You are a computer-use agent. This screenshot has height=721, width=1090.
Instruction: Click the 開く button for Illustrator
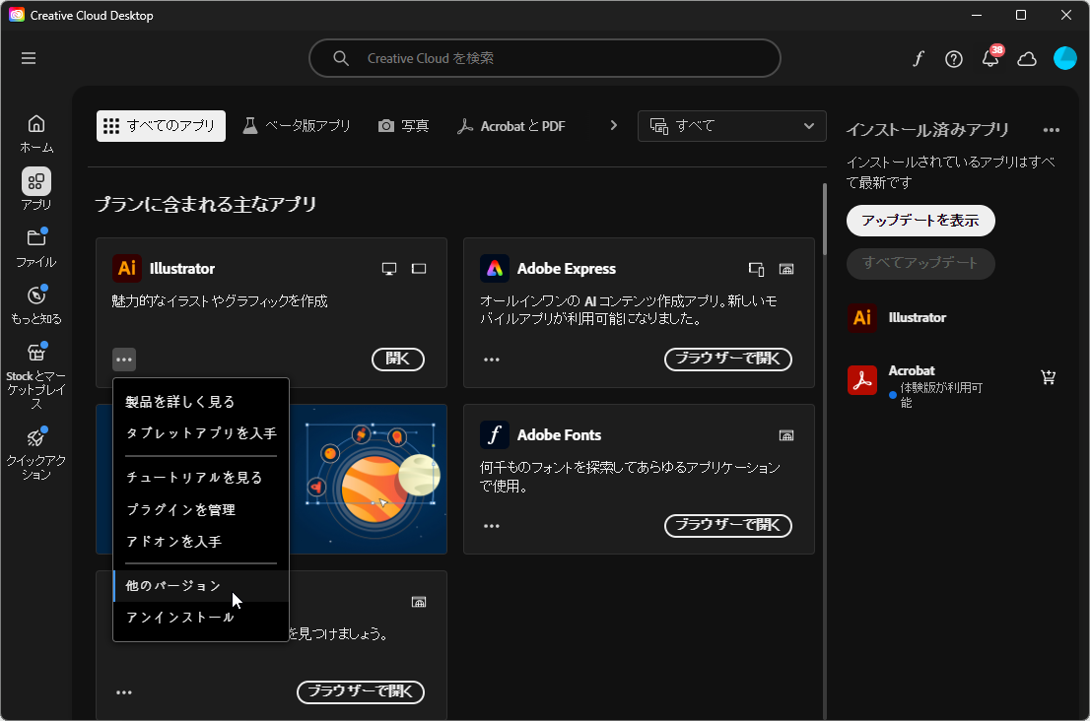click(x=397, y=359)
